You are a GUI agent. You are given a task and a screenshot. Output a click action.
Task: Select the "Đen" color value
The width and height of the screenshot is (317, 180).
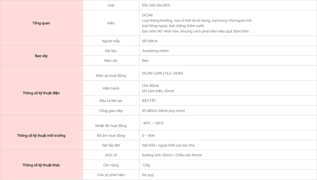pos(145,60)
